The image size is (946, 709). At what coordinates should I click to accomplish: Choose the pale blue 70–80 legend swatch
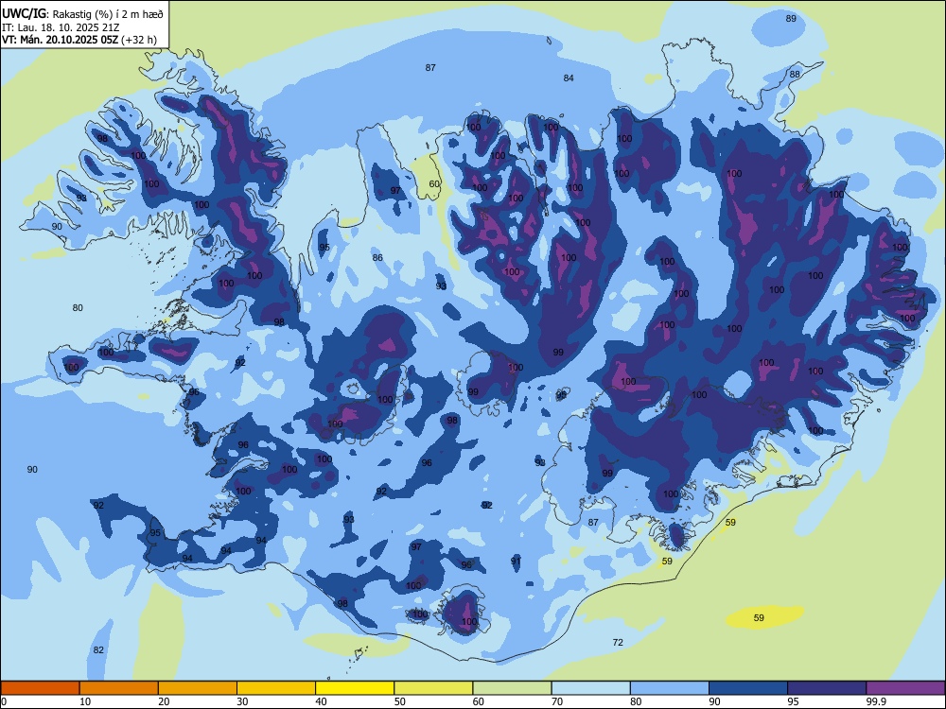click(590, 688)
